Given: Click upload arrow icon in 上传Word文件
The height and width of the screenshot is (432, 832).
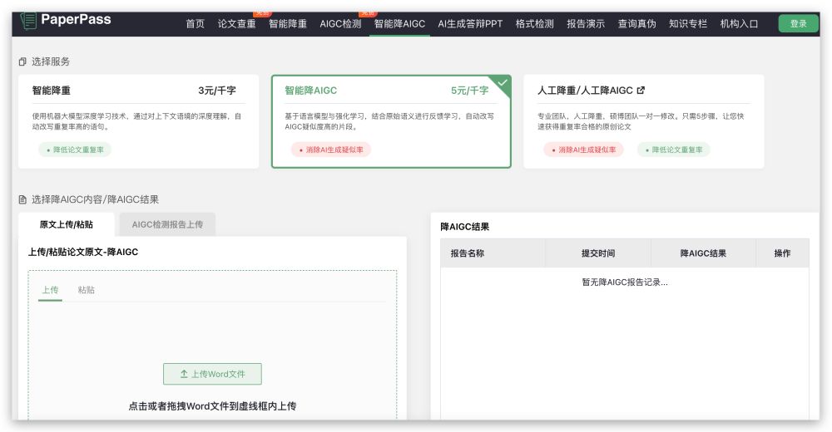Looking at the screenshot, I should click(x=184, y=374).
